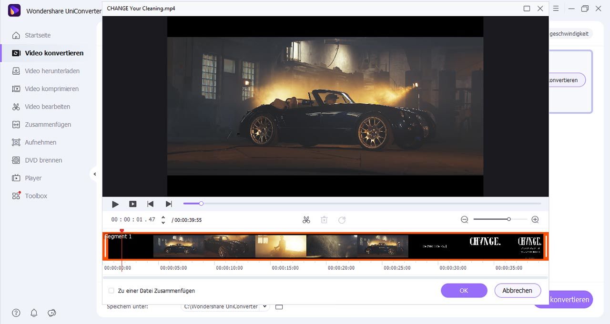
Task: Jump to the next frame marker
Action: (169, 204)
